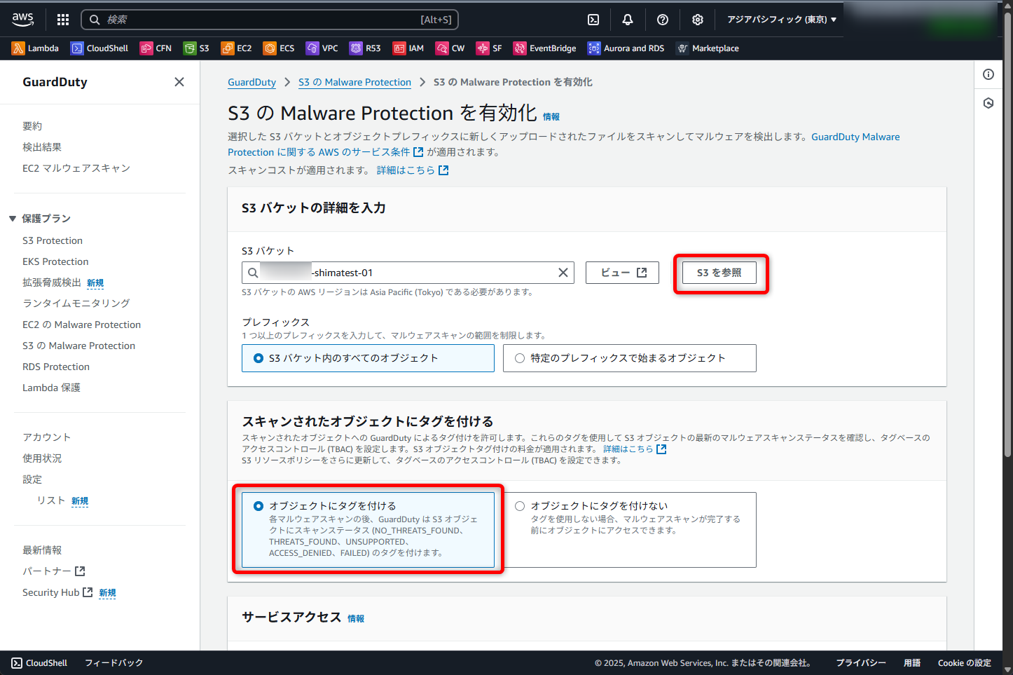This screenshot has width=1013, height=675.
Task: Open CFN shortcut in favorites bar
Action: pyautogui.click(x=156, y=48)
